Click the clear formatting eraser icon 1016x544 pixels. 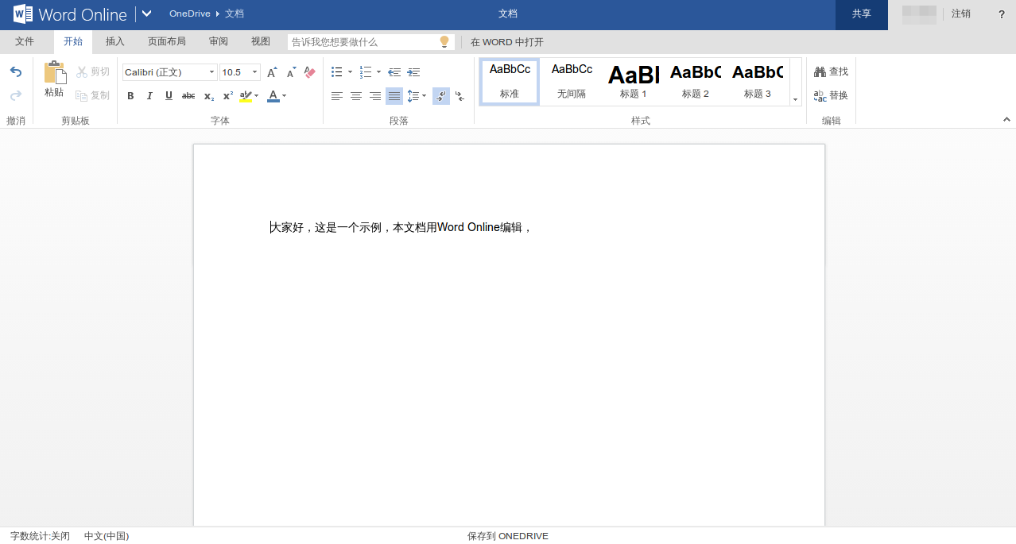point(310,72)
